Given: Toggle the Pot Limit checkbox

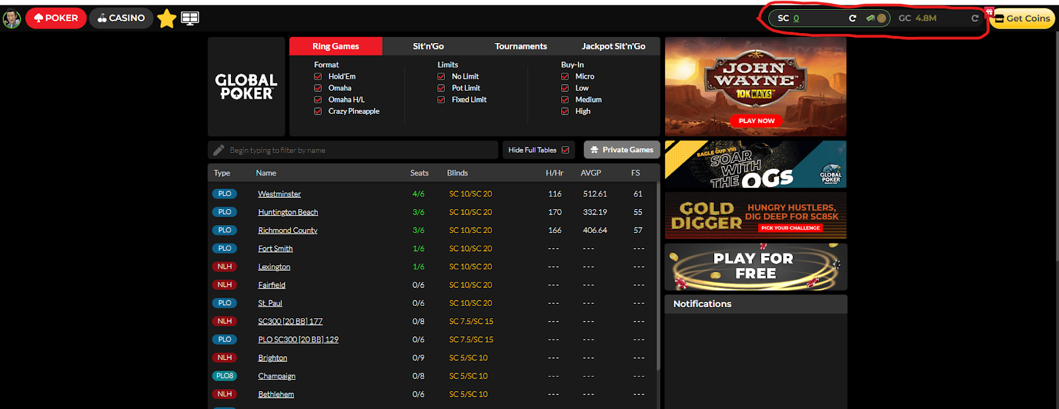Looking at the screenshot, I should pos(441,88).
